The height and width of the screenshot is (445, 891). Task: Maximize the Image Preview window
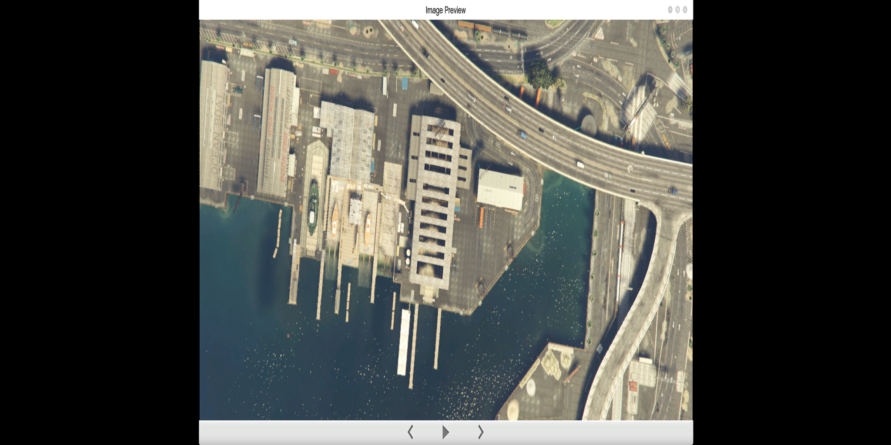[677, 10]
